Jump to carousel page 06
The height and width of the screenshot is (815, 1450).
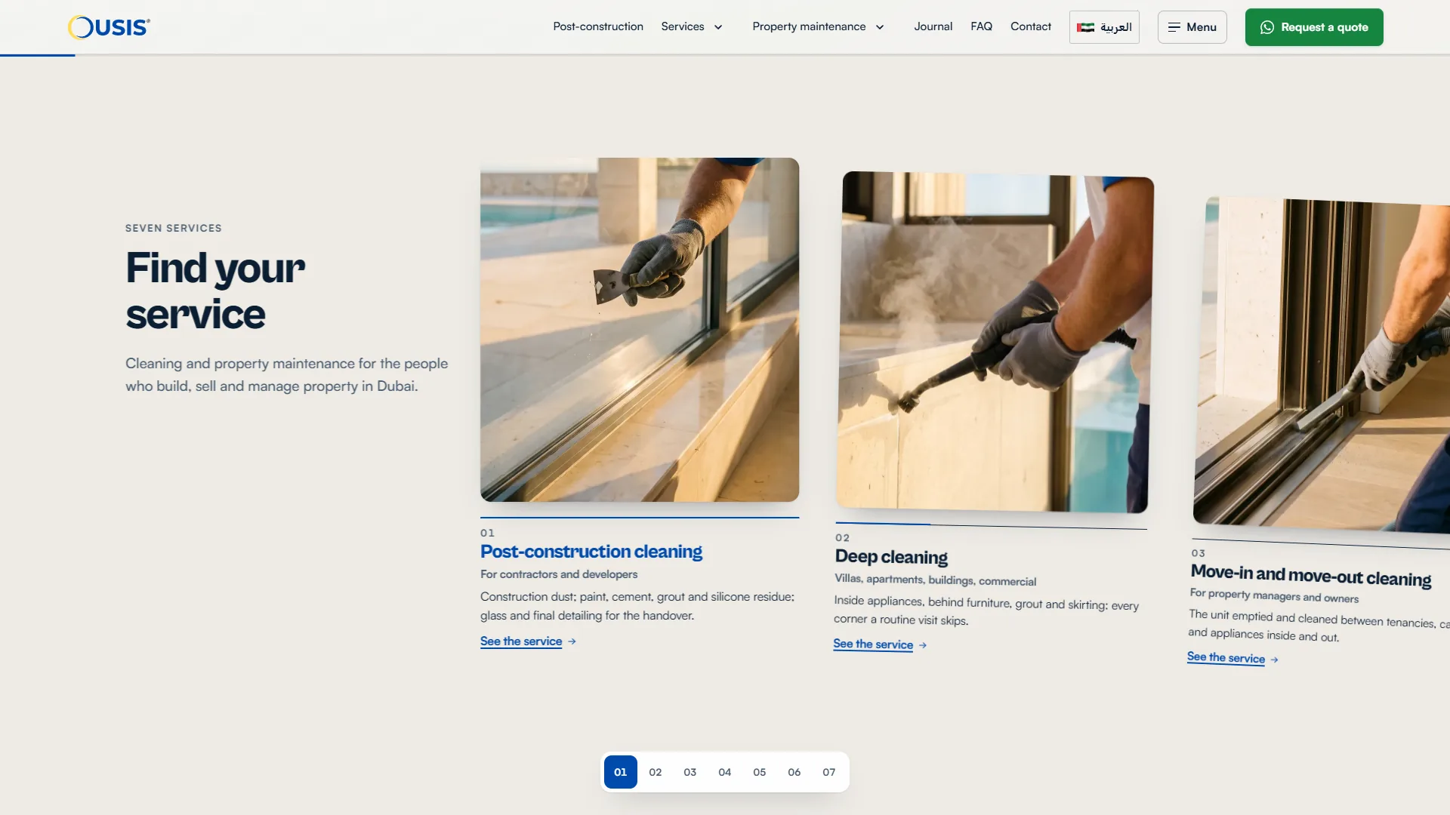click(794, 772)
